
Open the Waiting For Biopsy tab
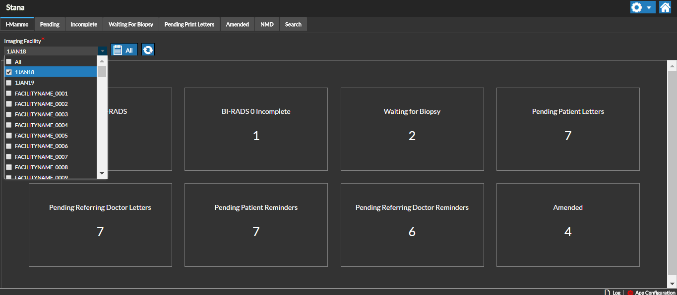point(131,24)
